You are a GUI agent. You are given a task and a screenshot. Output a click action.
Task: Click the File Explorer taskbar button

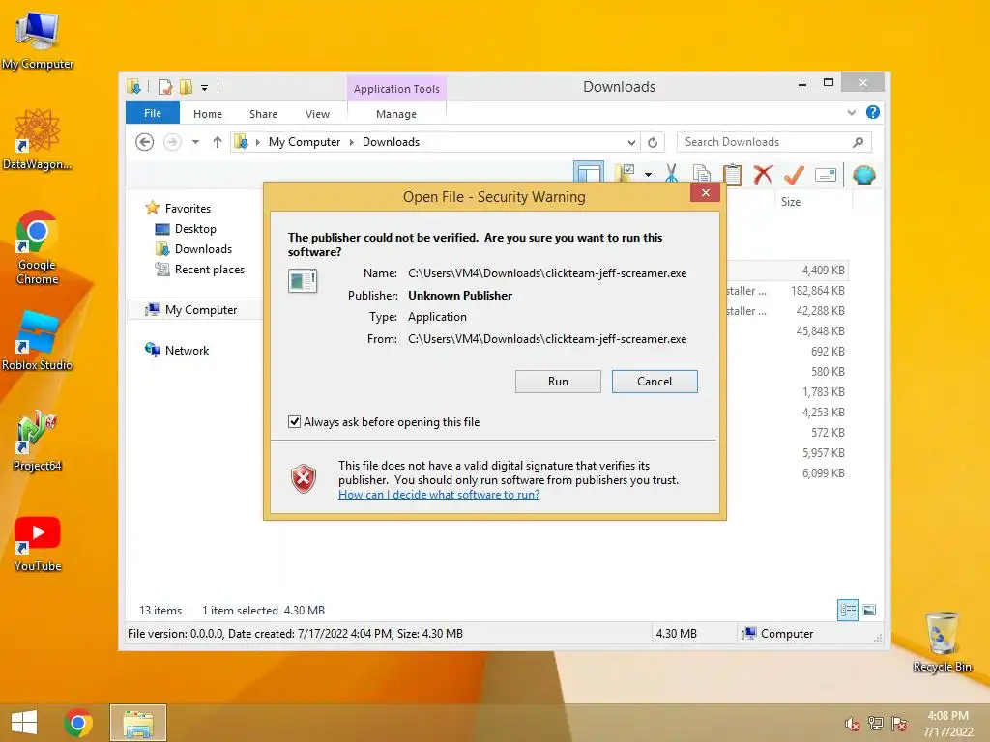tap(138, 723)
